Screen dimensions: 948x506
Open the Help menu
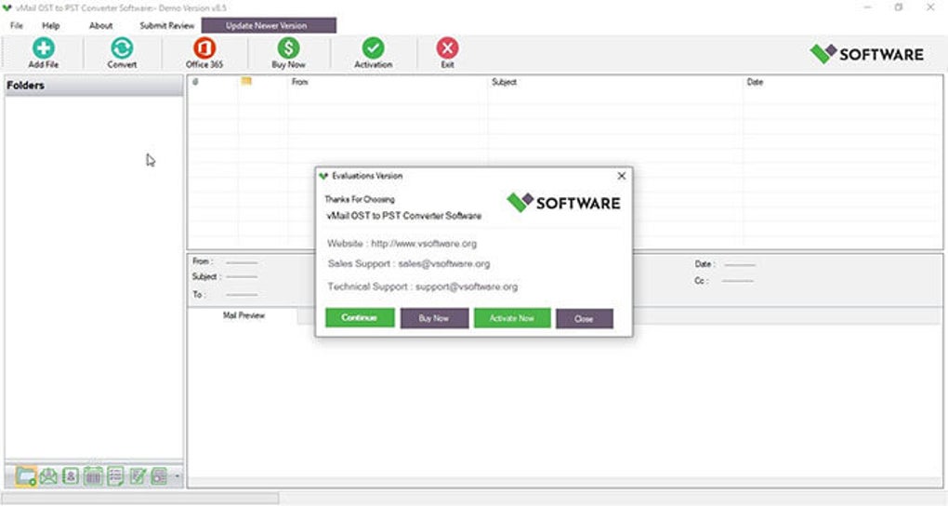tap(51, 25)
